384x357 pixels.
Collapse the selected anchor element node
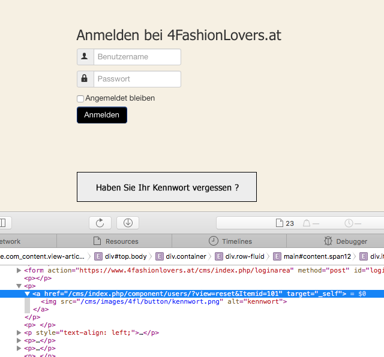click(27, 294)
